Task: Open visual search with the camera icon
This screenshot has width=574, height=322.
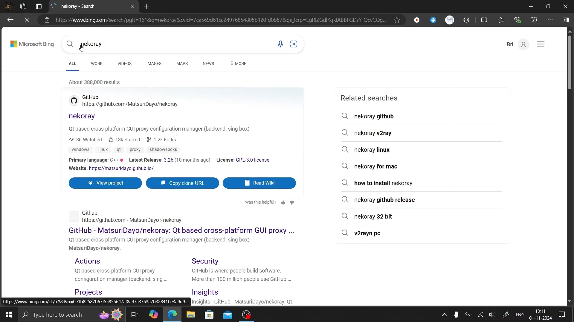Action: (x=294, y=44)
